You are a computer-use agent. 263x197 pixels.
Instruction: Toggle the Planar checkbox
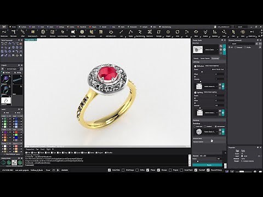(x=147, y=170)
